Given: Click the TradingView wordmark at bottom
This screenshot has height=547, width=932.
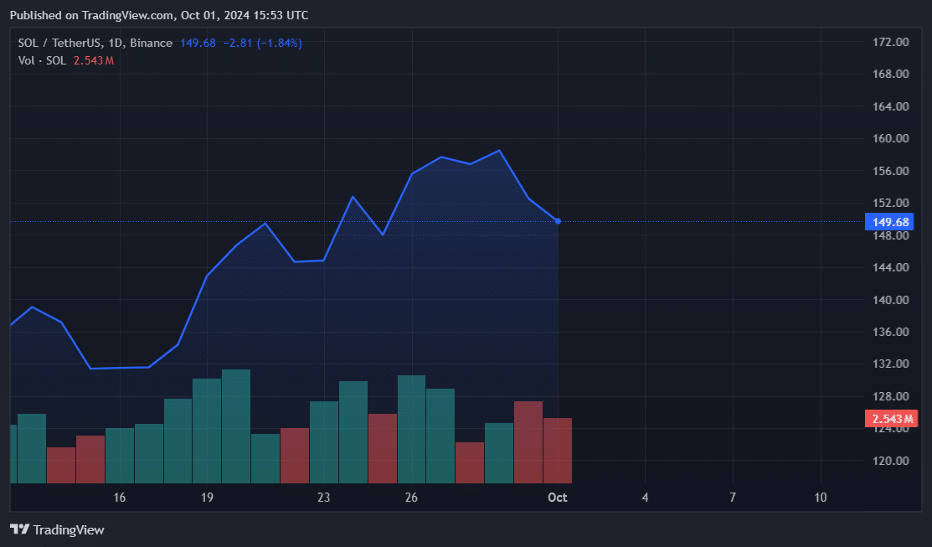Looking at the screenshot, I should click(69, 529).
